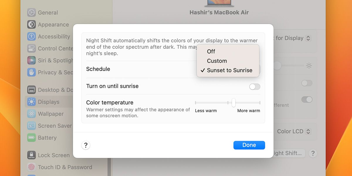
Task: Toggle the enabled switch behind the dialog
Action: tap(307, 99)
